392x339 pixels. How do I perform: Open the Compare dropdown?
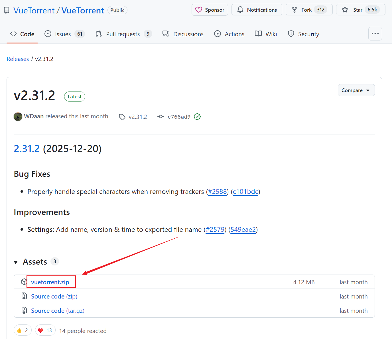tap(356, 90)
